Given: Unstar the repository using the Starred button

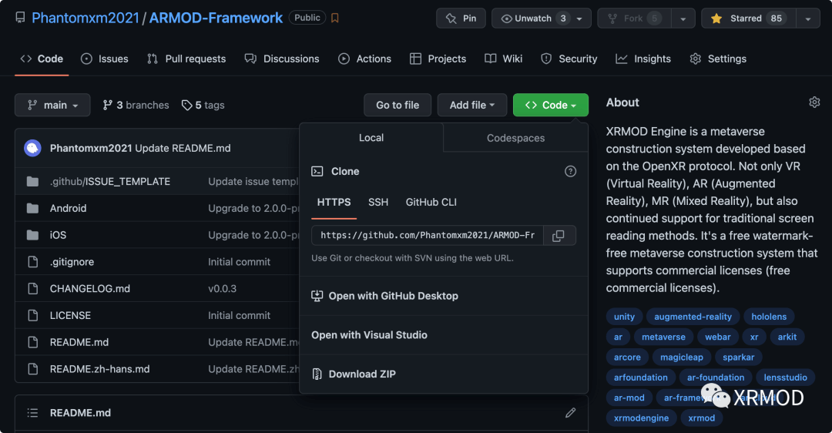Looking at the screenshot, I should 748,18.
